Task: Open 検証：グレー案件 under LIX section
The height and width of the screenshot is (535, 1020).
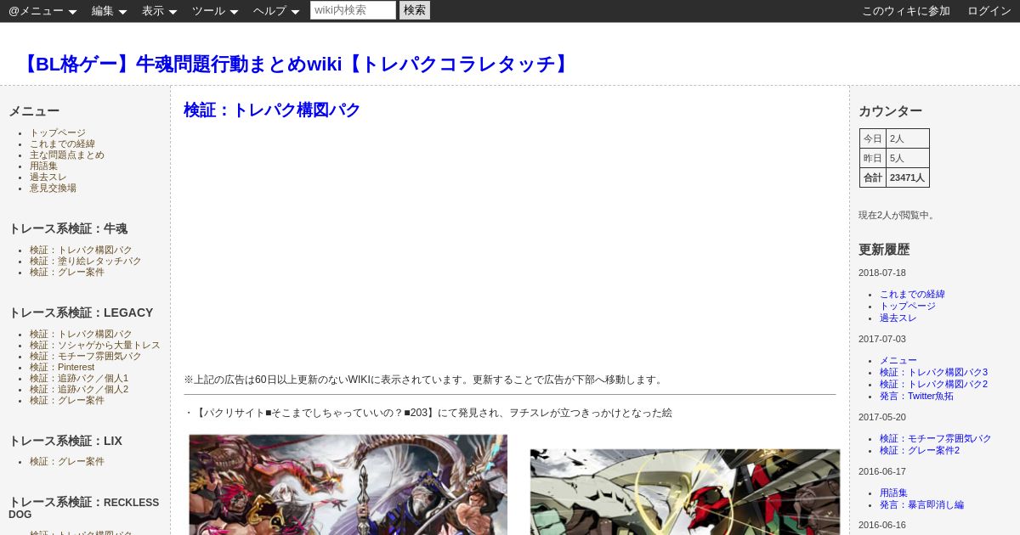Action: pos(67,462)
